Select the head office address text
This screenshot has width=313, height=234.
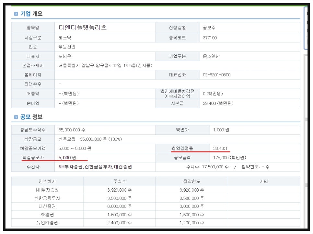[x=105, y=66]
